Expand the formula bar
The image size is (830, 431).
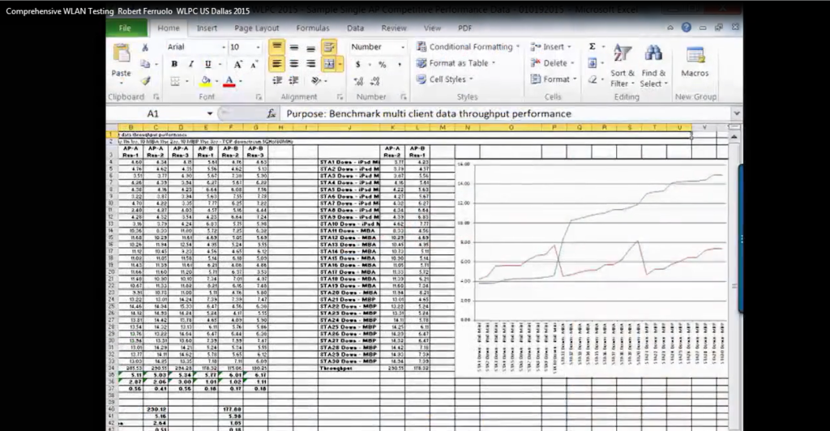(x=736, y=113)
